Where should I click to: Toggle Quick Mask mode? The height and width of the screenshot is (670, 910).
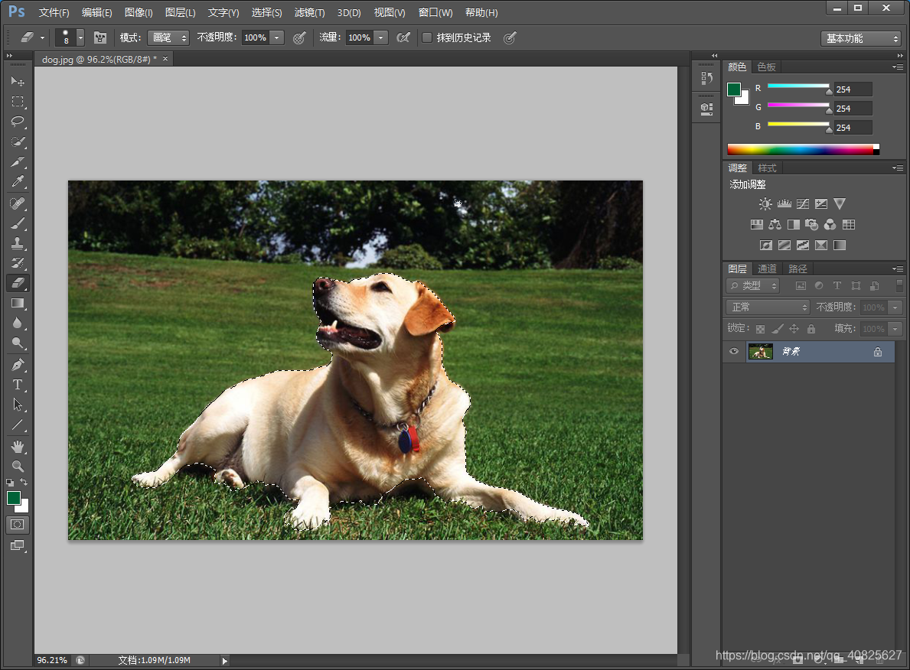tap(18, 525)
